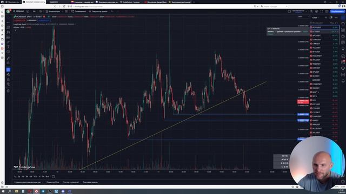Screen dimensions: 346x194
Task: Click the red current price label
Action: pyautogui.click(x=303, y=102)
